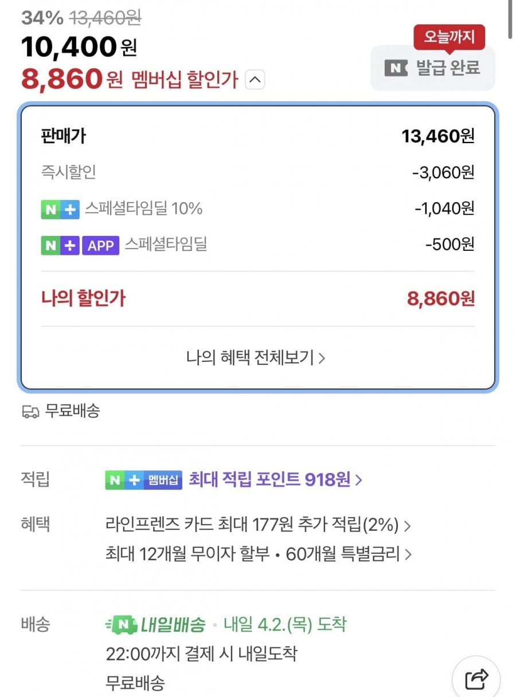The image size is (516, 697).
Task: Tap the struck-through 13,460원 original price
Action: pyautogui.click(x=105, y=18)
